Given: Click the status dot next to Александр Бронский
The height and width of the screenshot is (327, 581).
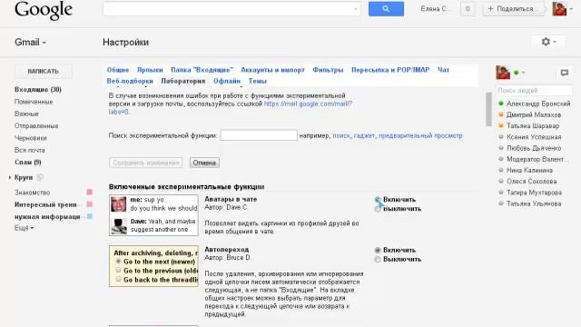Looking at the screenshot, I should 501,104.
